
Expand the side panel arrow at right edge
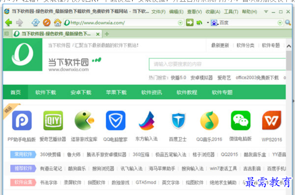point(293,101)
